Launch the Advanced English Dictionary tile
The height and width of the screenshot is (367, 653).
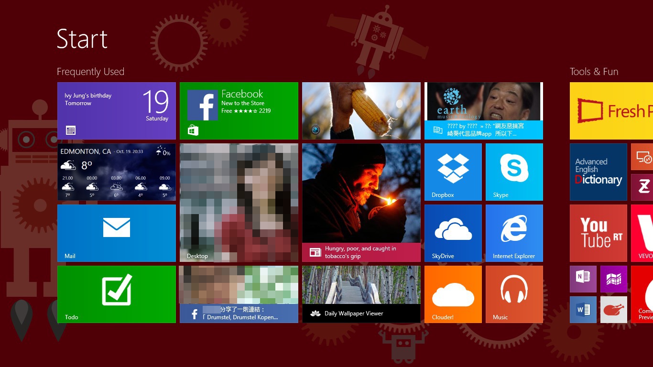[x=599, y=172]
